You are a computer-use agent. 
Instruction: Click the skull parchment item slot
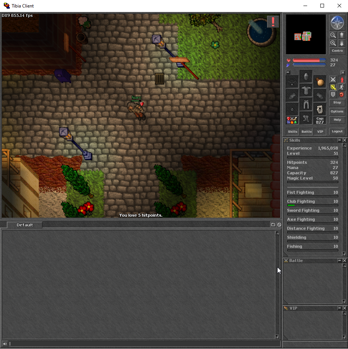[320, 109]
